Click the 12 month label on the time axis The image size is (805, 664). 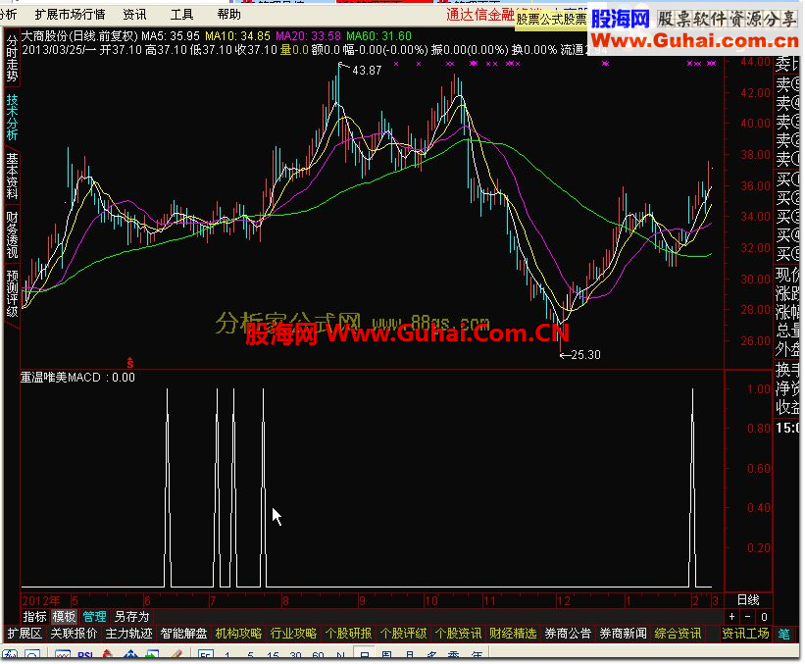tap(564, 600)
